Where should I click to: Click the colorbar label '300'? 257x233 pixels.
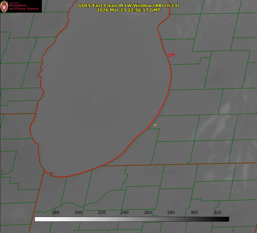(x=194, y=212)
